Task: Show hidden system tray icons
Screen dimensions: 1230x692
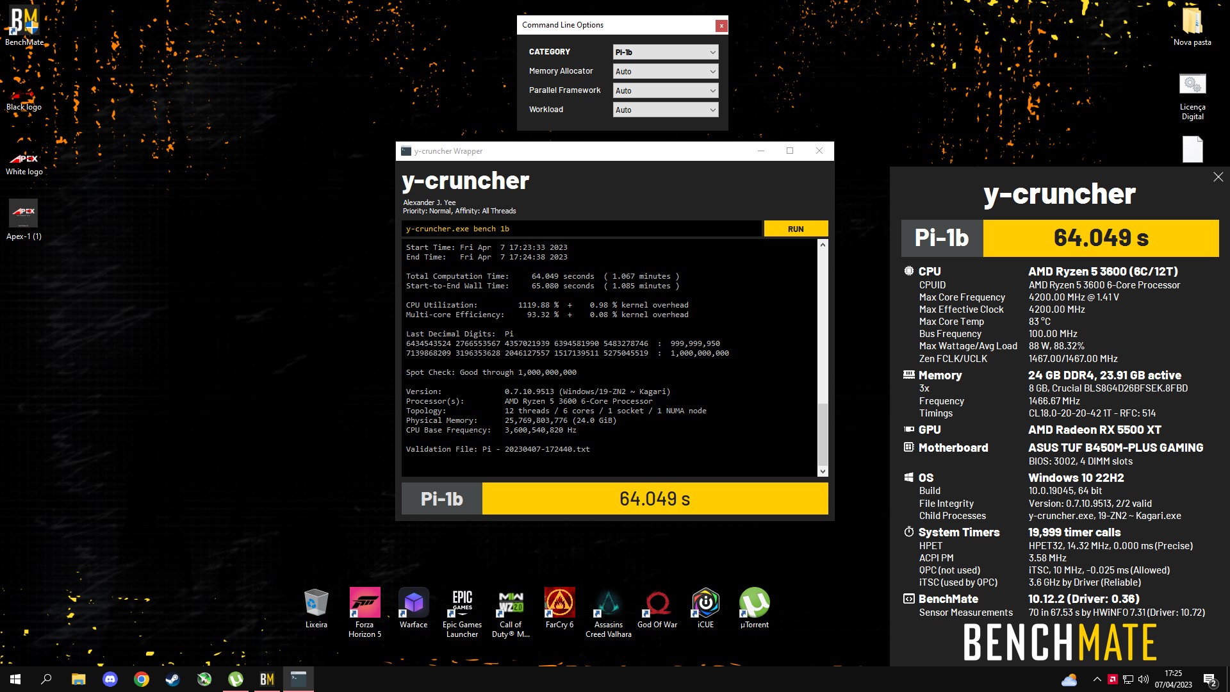Action: click(1097, 679)
